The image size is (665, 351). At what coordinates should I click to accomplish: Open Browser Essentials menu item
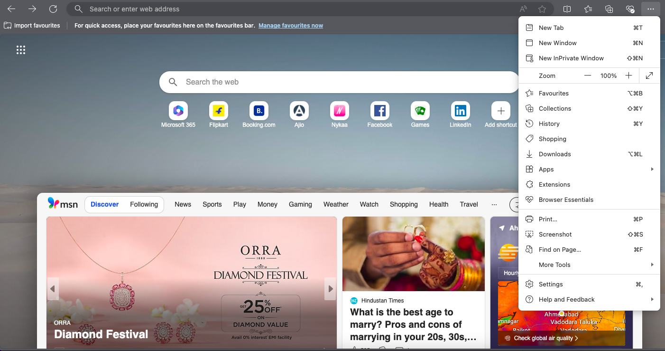tap(589, 199)
